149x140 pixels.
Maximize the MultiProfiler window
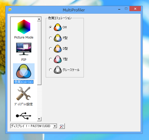click(126, 9)
